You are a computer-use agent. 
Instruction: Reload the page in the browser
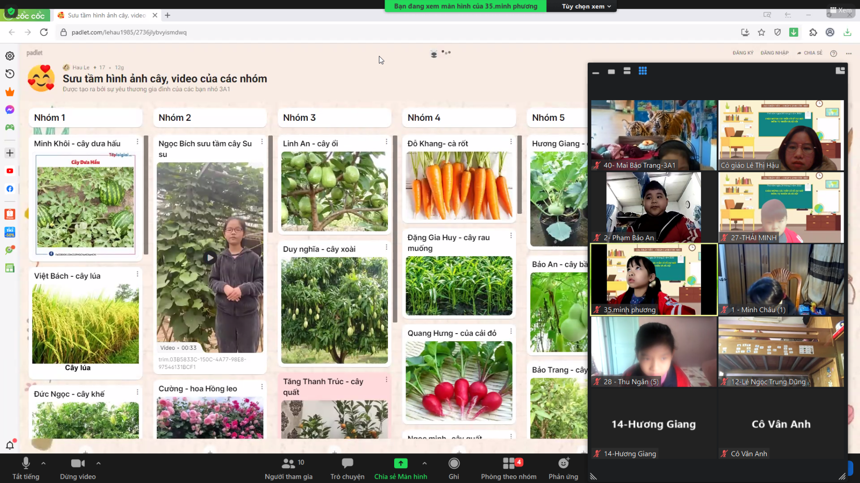(x=44, y=32)
